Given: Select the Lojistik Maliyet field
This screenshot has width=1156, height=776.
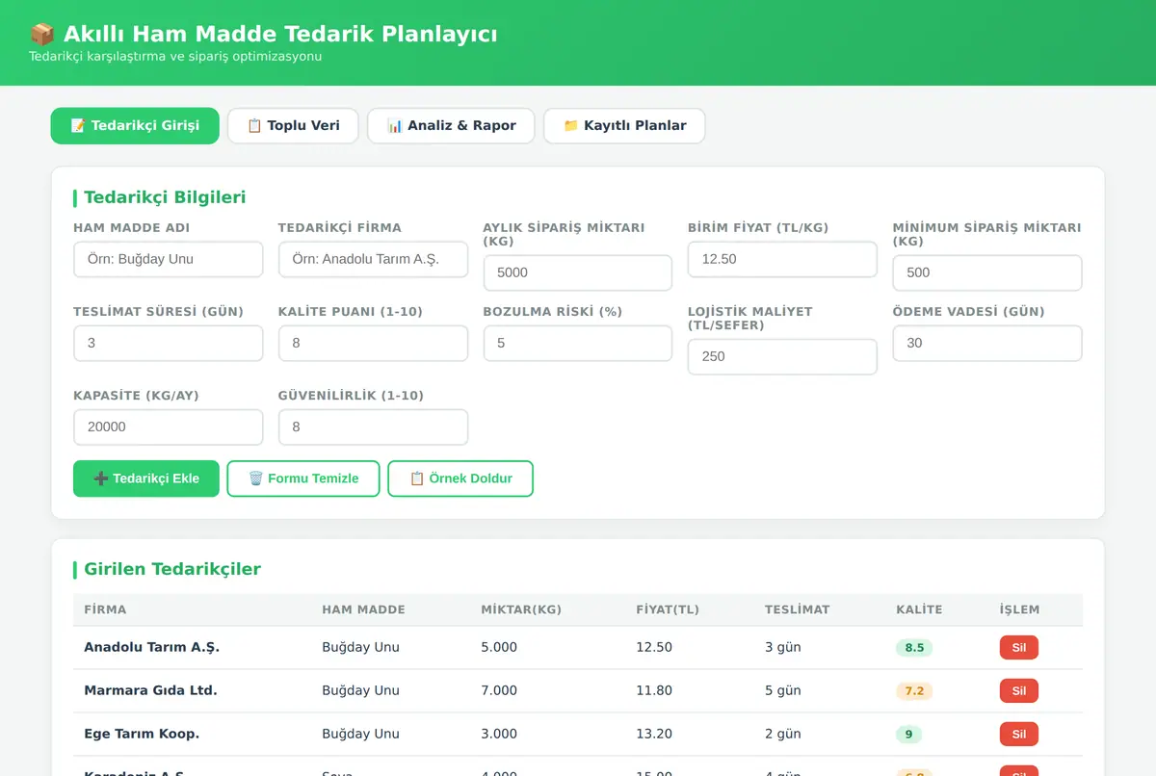Looking at the screenshot, I should click(782, 356).
